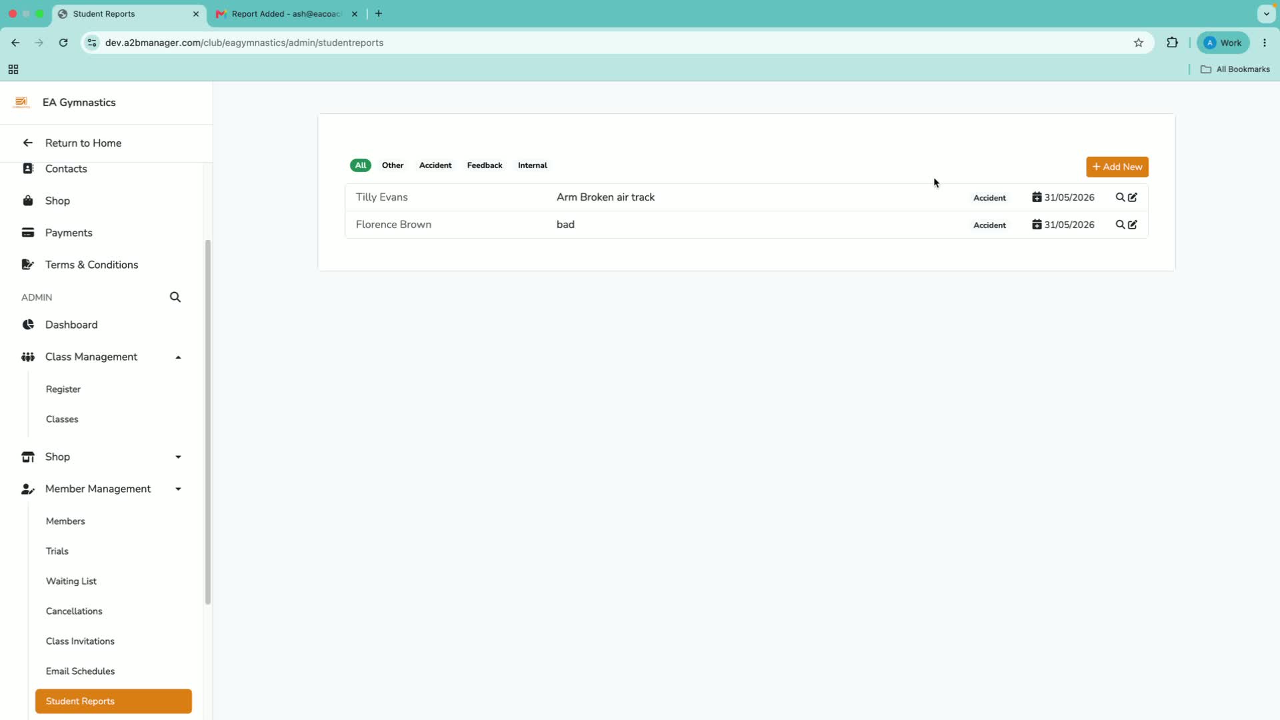This screenshot has width=1280, height=720.
Task: Expand the admin Shop submenu
Action: click(178, 457)
